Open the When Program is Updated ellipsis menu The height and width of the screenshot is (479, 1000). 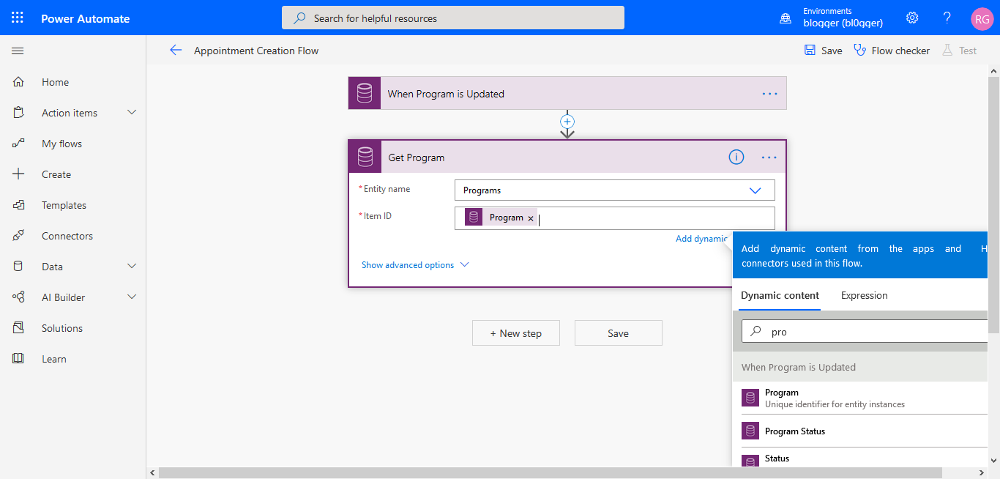point(769,94)
